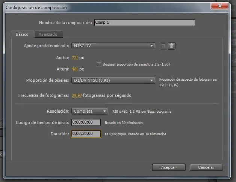This screenshot has height=182, width=236.
Task: Open the Resolución Completa dropdown
Action: pos(90,112)
